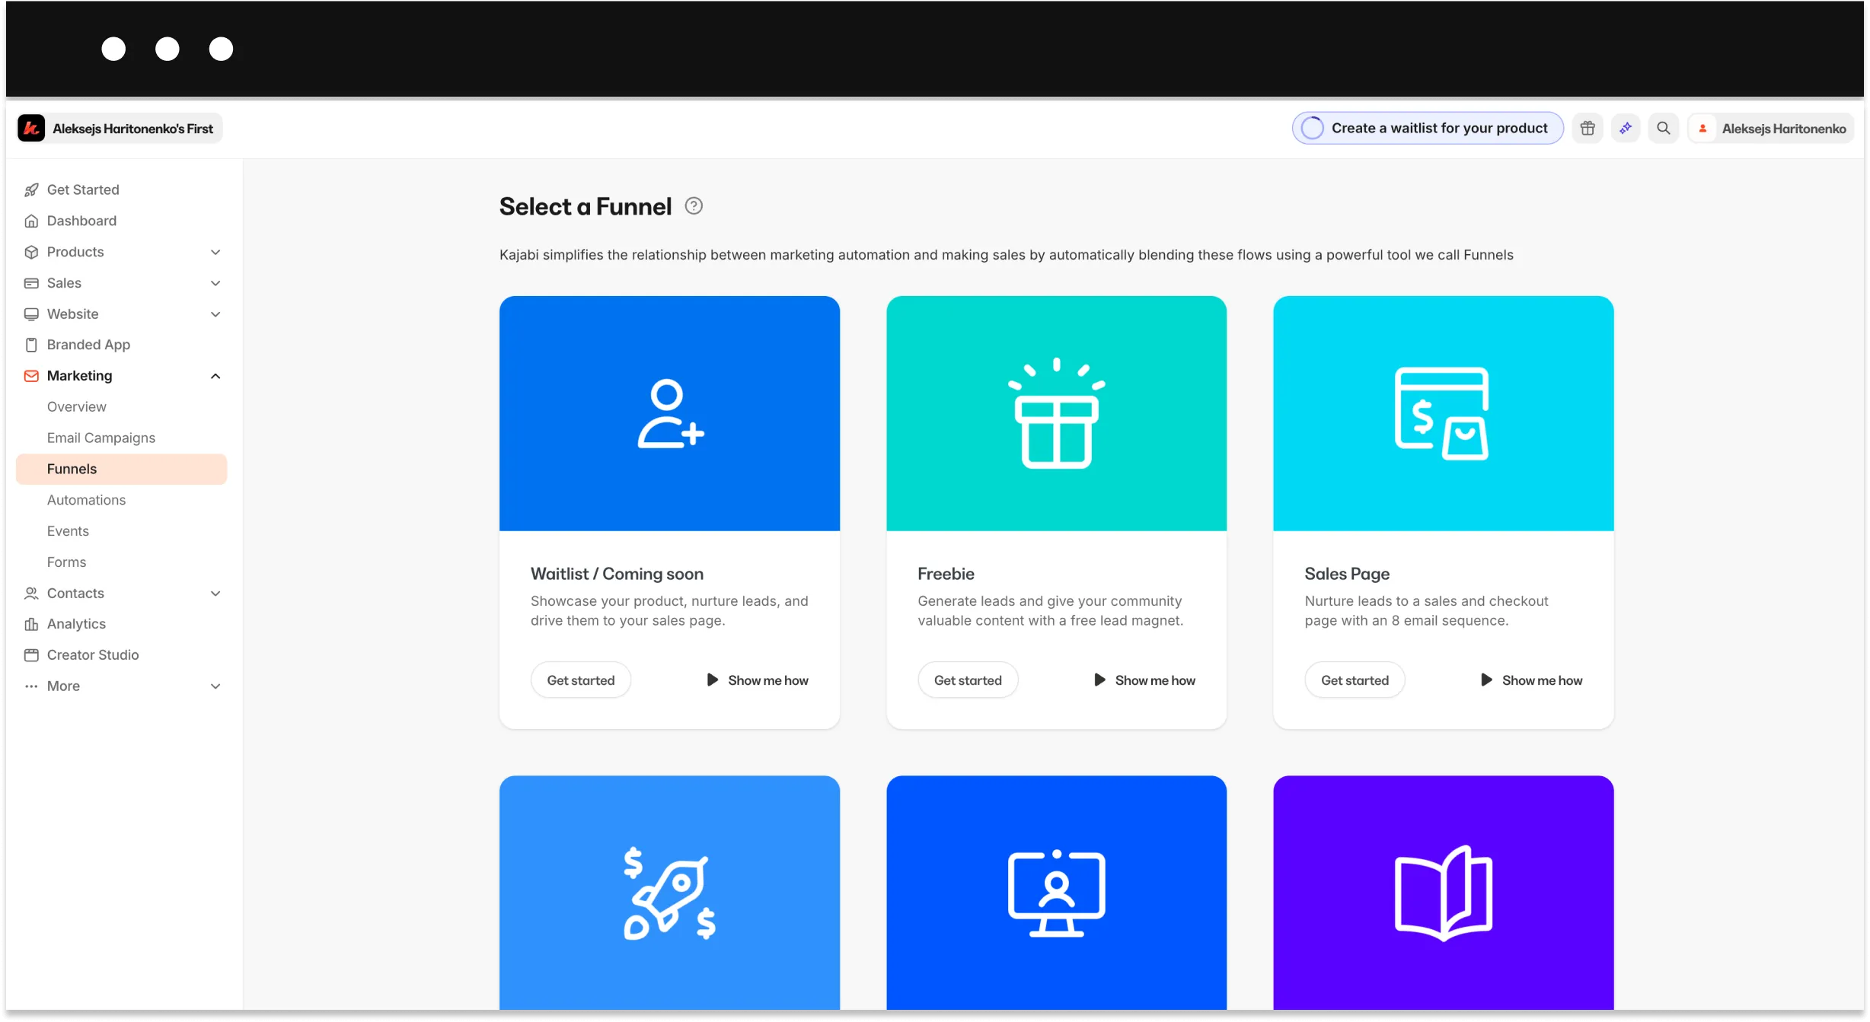
Task: Click the Waitlist / Coming soon title
Action: (x=617, y=574)
